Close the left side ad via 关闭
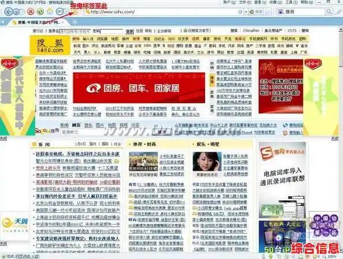This screenshot has width=343, height=259. point(3,138)
